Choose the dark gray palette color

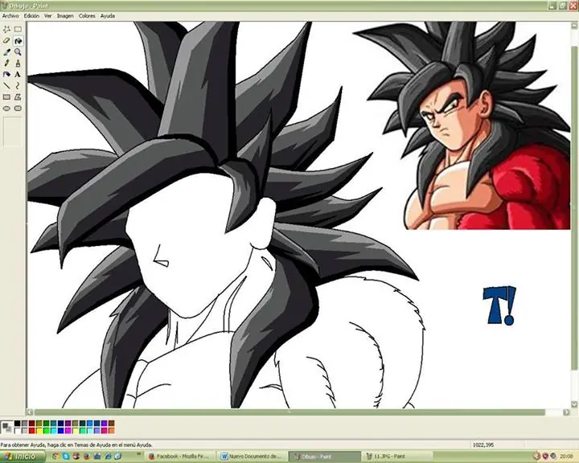tap(24, 423)
